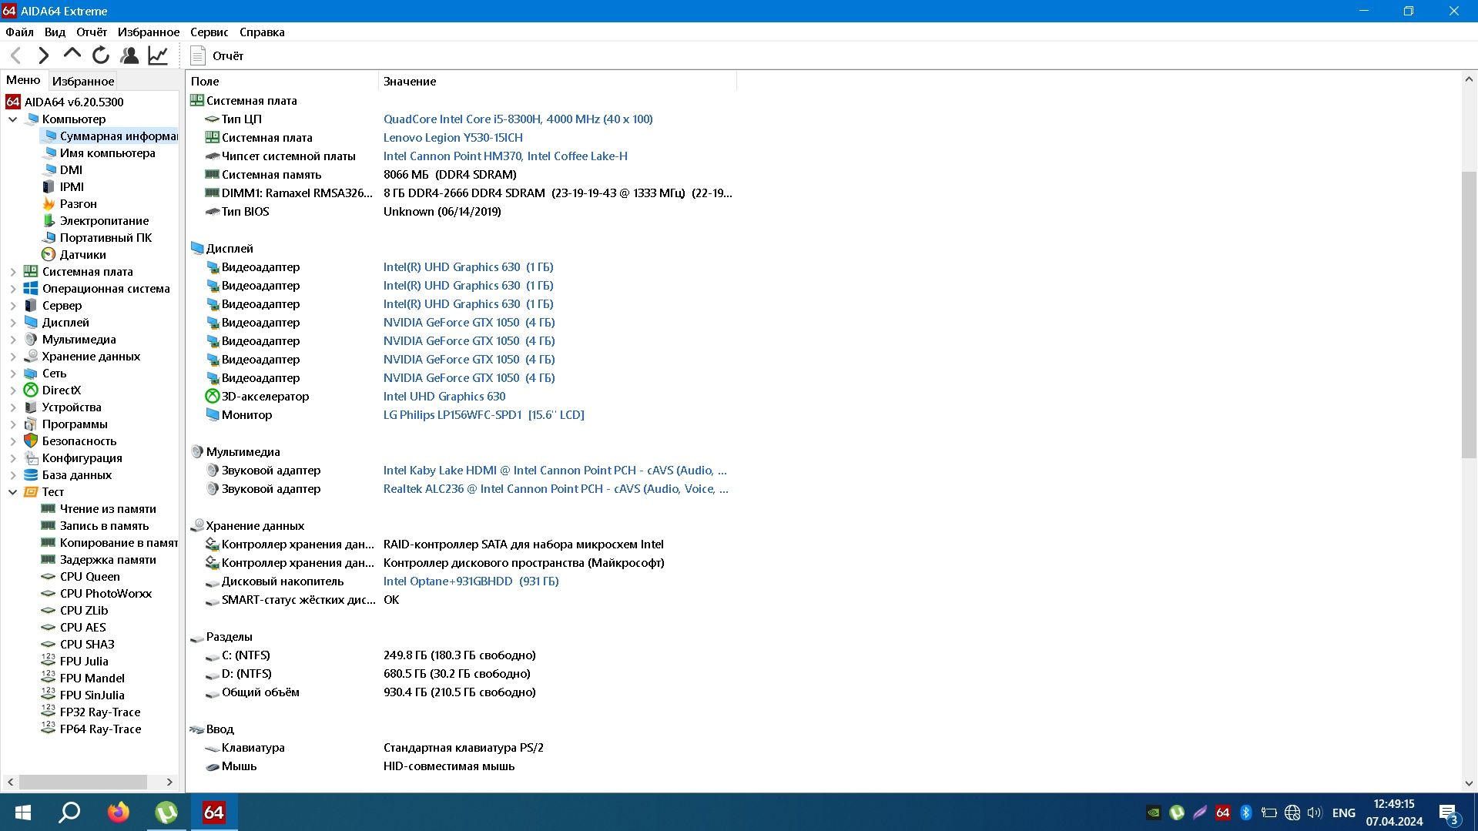Switch to the Меню tab
This screenshot has width=1478, height=831.
[23, 80]
